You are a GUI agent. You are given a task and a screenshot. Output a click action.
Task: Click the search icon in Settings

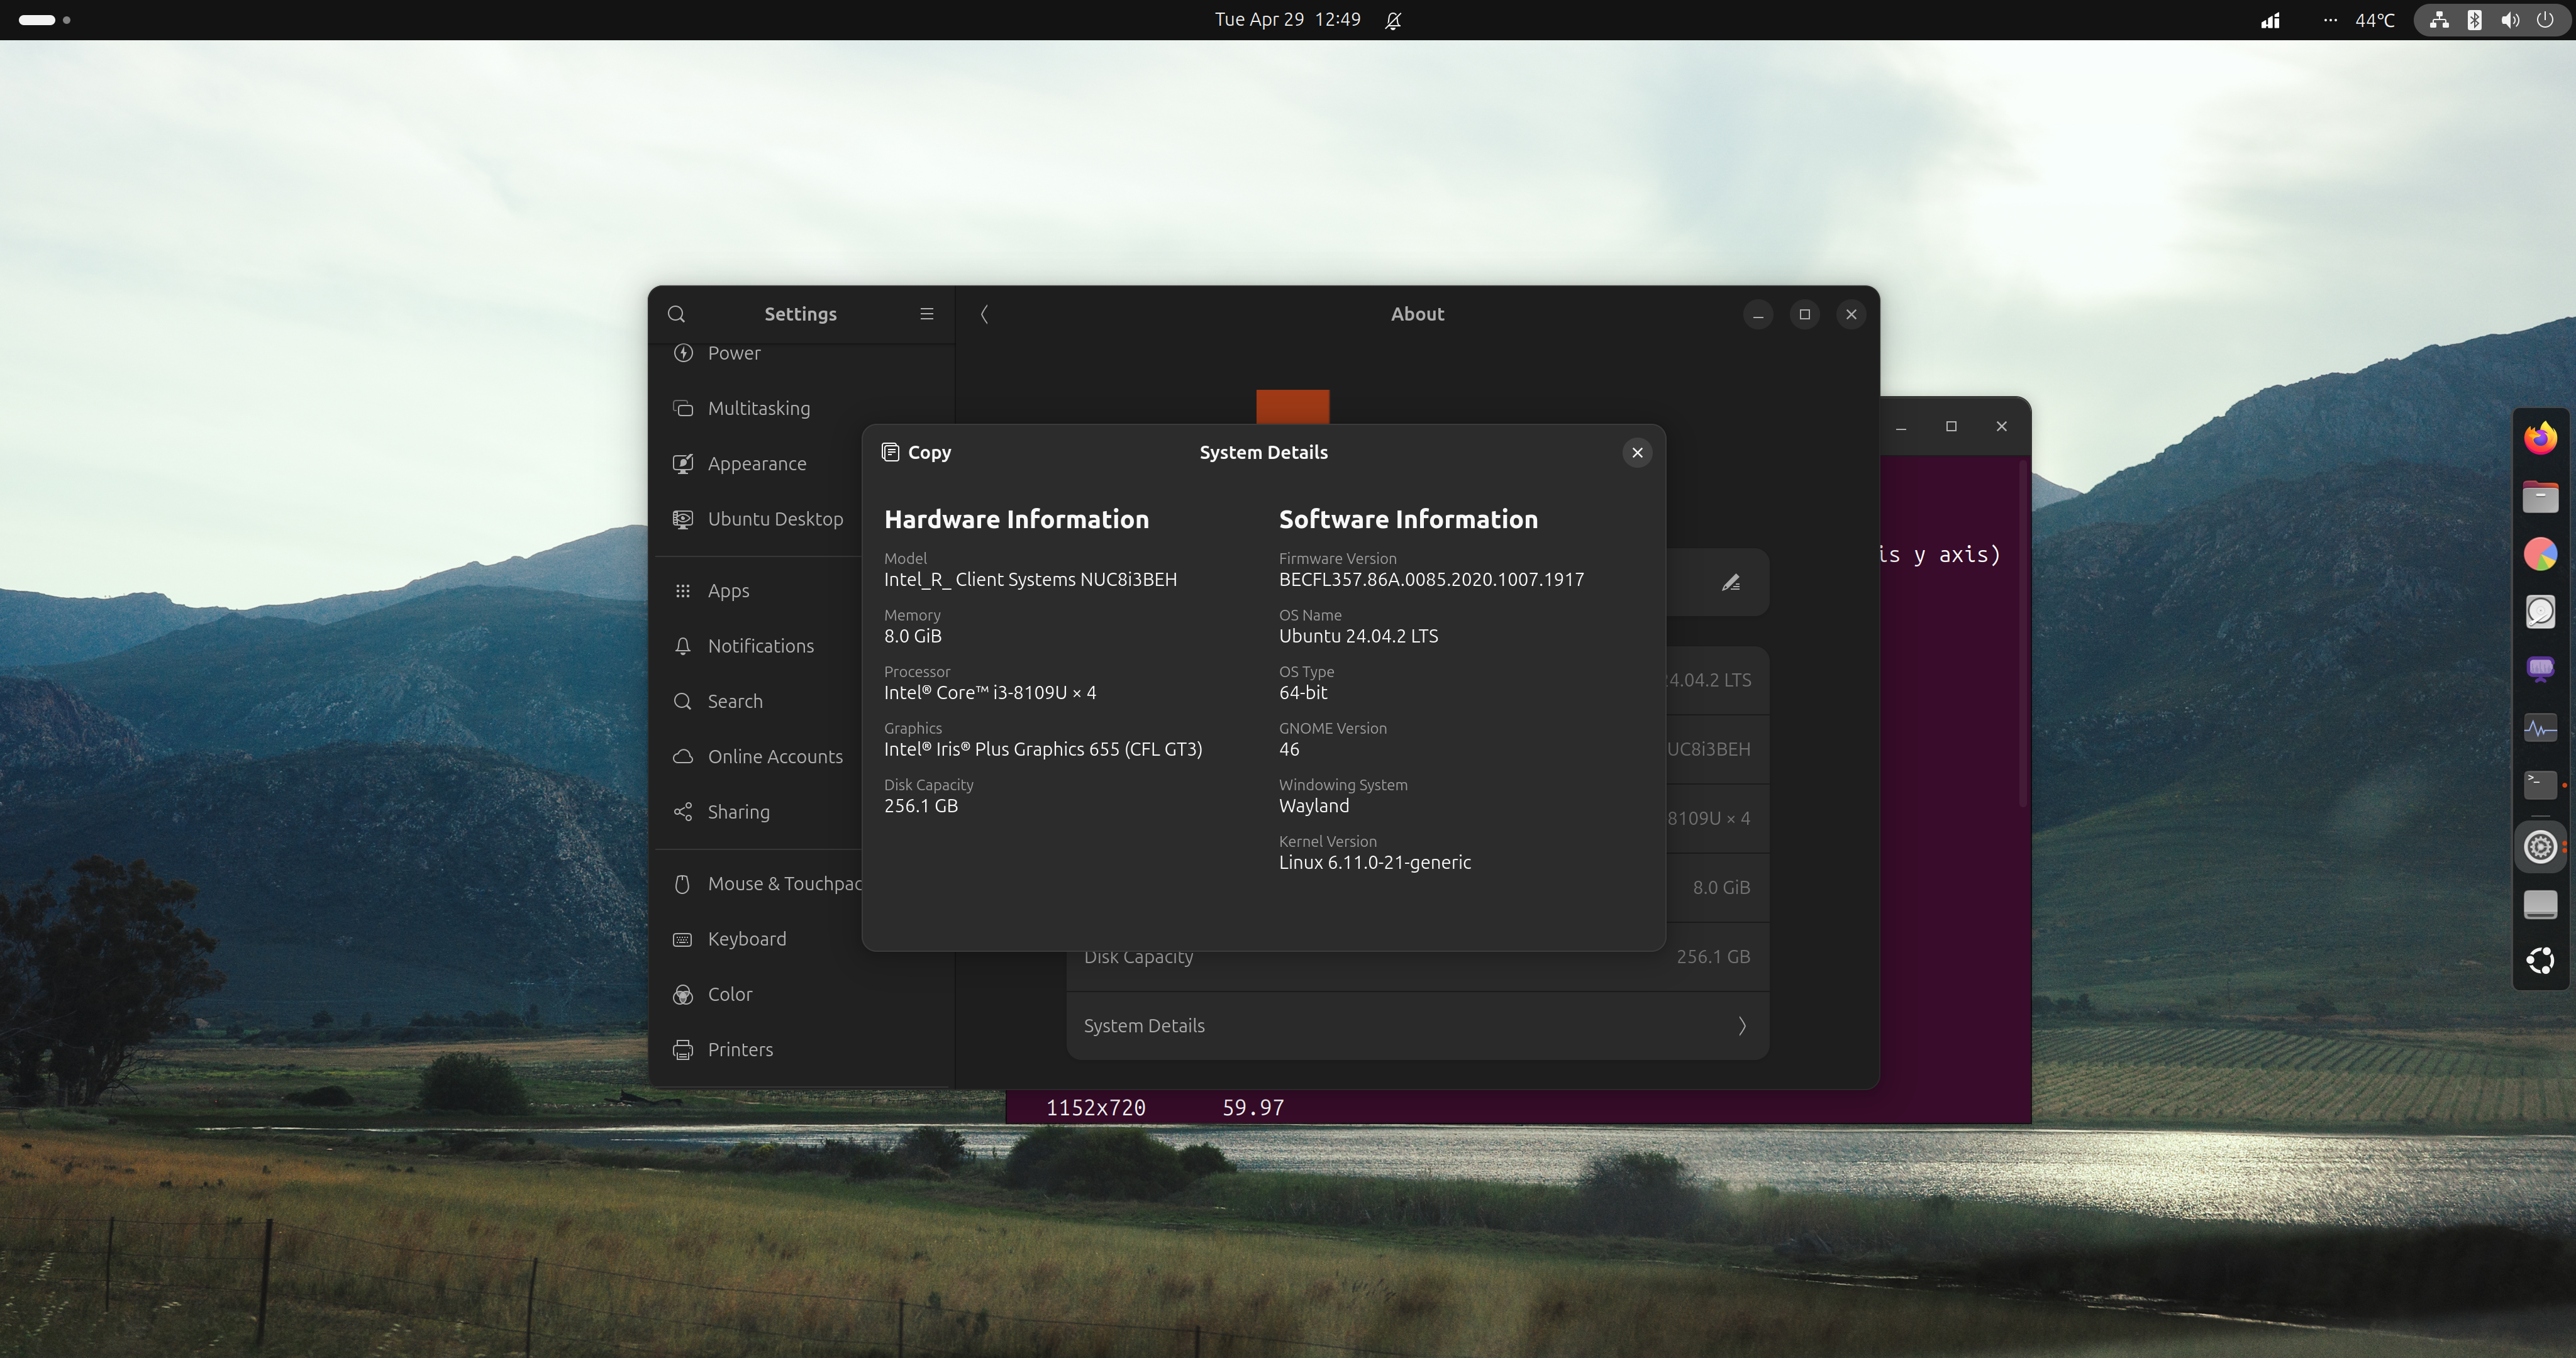click(x=676, y=314)
